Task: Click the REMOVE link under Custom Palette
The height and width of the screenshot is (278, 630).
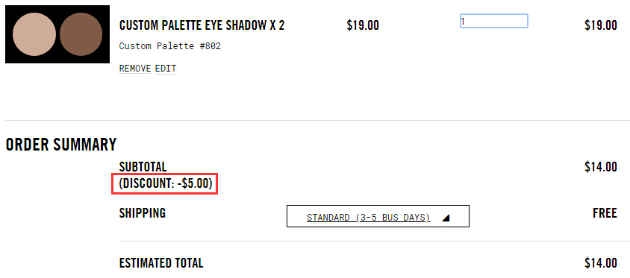Action: pyautogui.click(x=135, y=69)
